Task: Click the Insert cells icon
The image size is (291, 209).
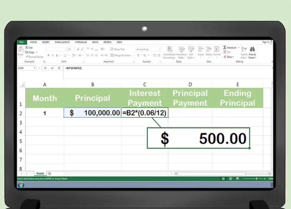Action: pyautogui.click(x=201, y=49)
